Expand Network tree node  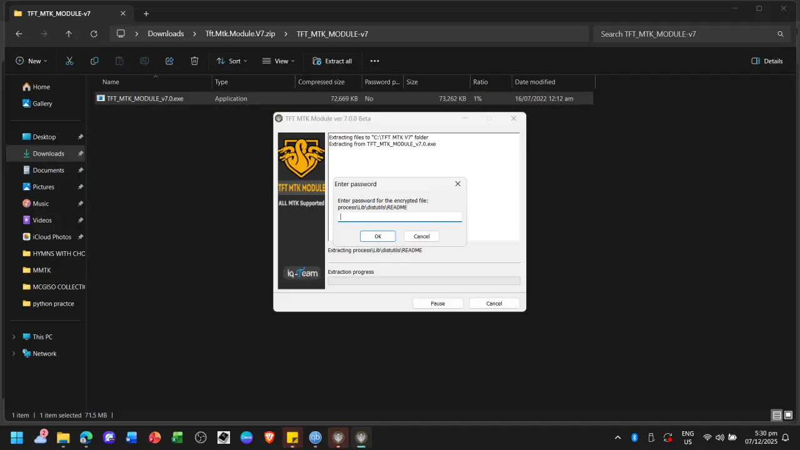click(x=14, y=354)
